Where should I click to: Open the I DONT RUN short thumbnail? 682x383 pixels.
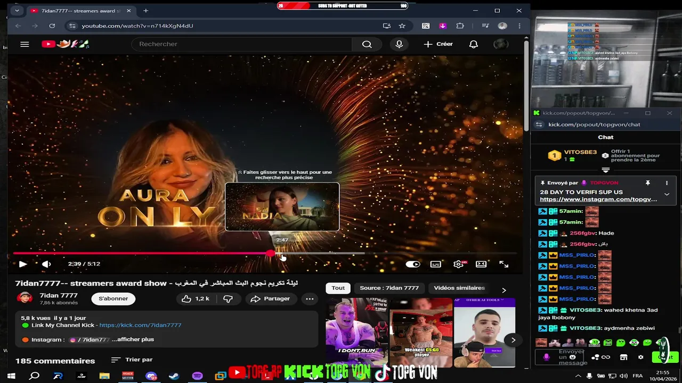356,332
